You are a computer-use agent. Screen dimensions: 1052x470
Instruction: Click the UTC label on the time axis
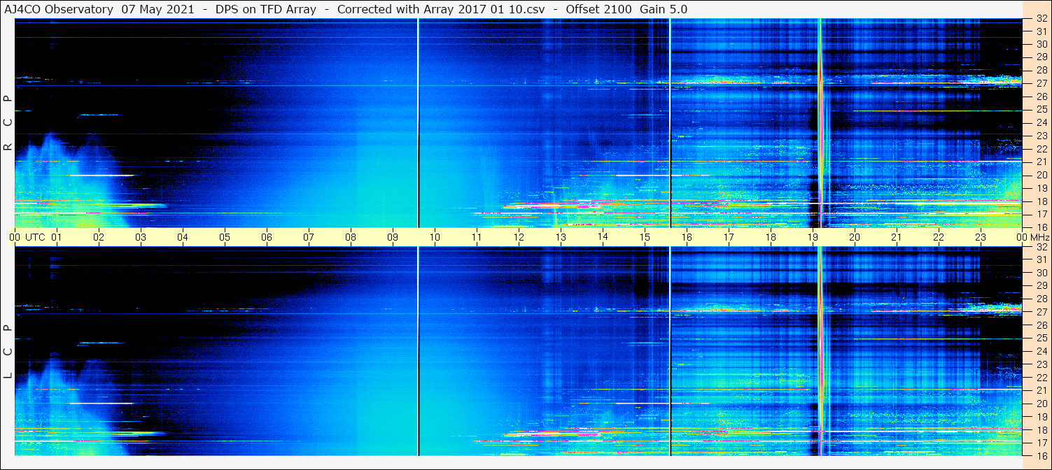pyautogui.click(x=35, y=237)
